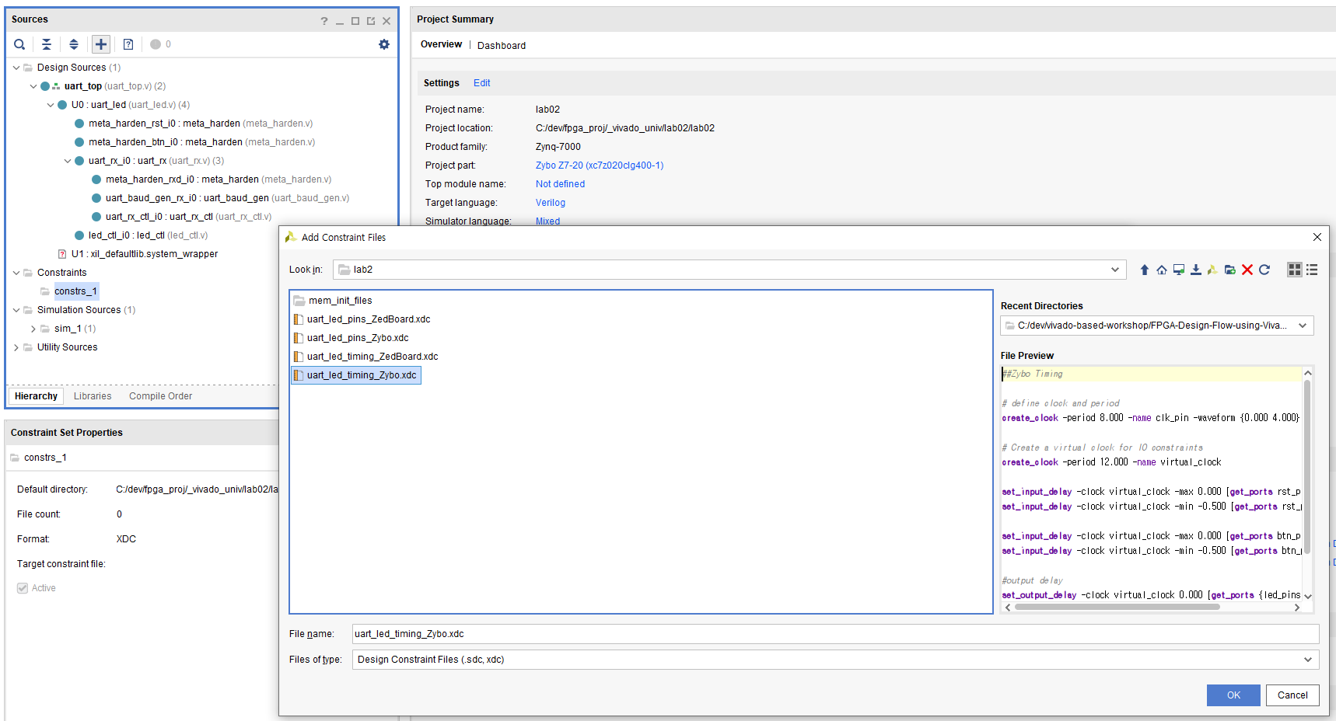Collapse the uart_top tree node
The height and width of the screenshot is (721, 1336).
(33, 86)
